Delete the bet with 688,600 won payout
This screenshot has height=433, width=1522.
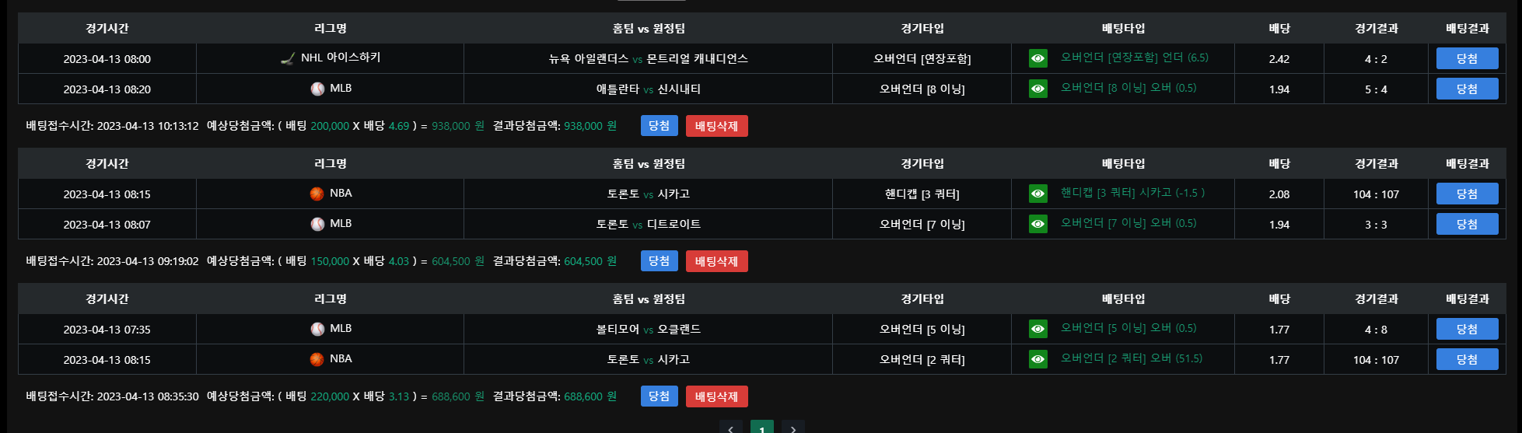(x=716, y=396)
